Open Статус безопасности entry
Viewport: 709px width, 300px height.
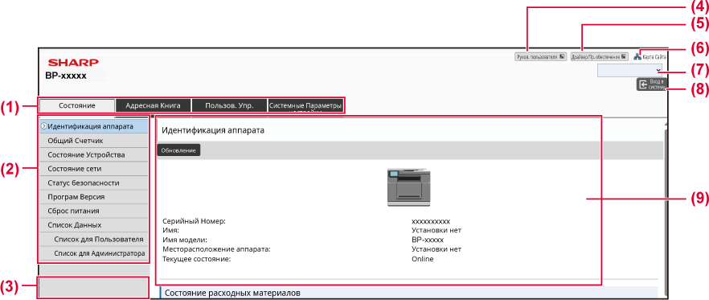93,183
